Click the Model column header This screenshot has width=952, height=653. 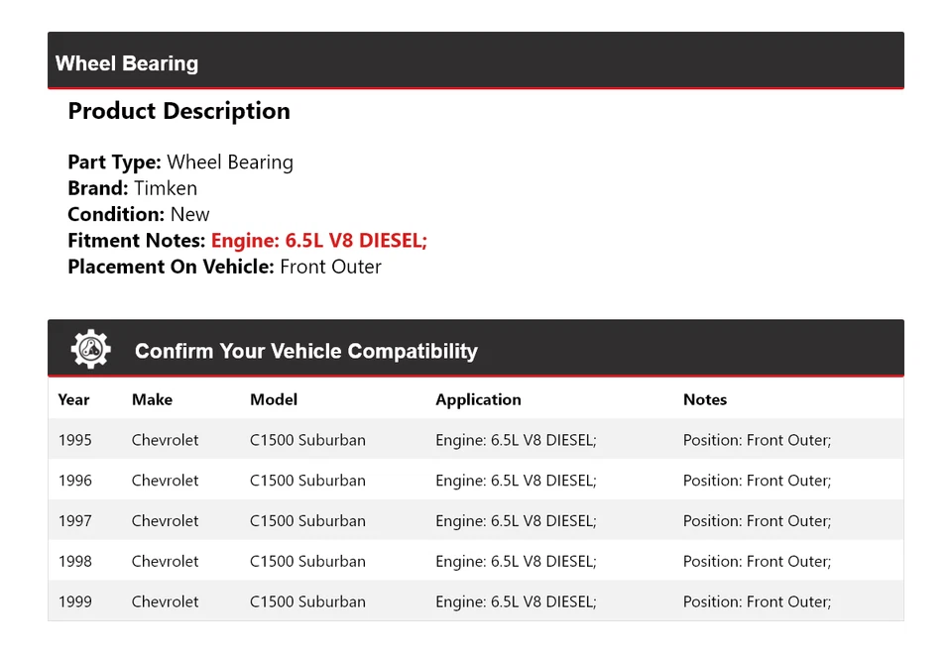point(274,400)
